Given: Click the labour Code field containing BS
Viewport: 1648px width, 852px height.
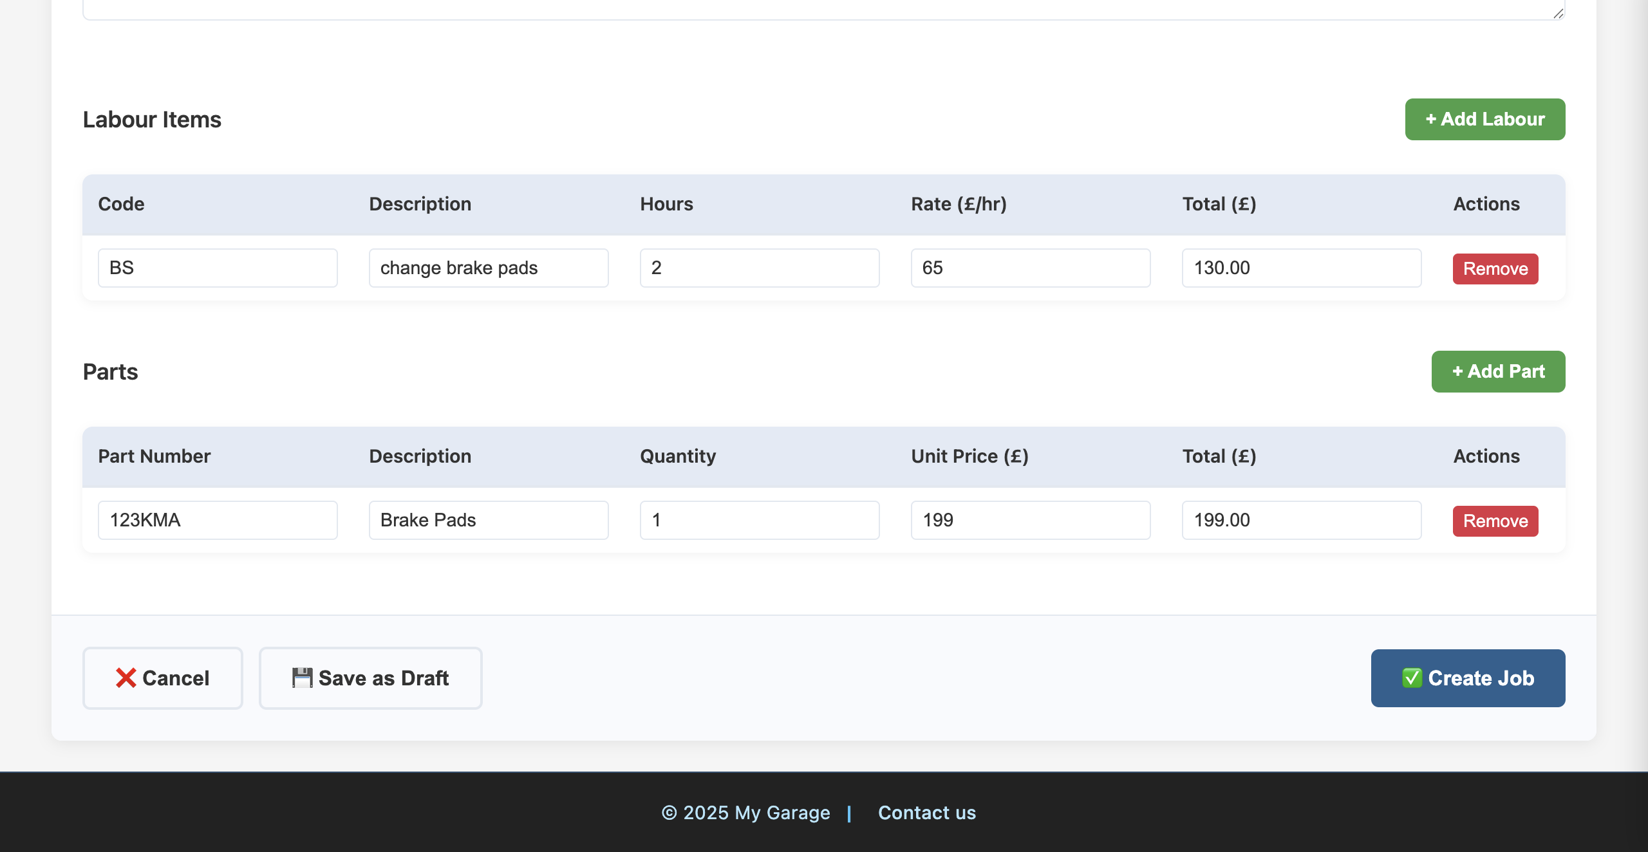Looking at the screenshot, I should [218, 268].
